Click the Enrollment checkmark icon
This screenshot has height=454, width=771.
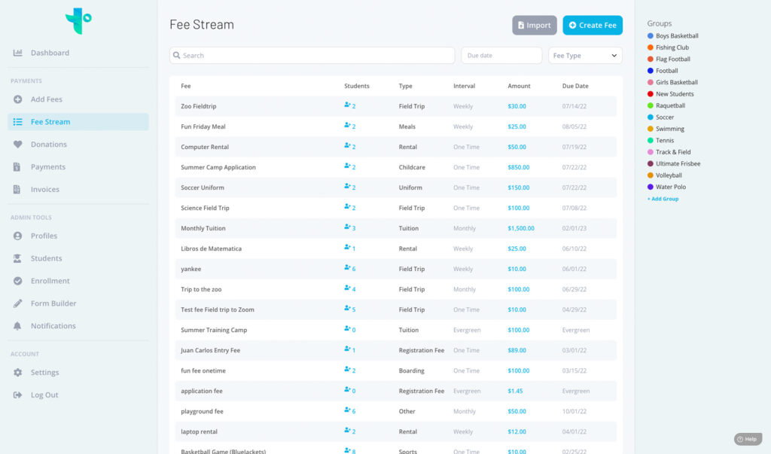coord(18,282)
